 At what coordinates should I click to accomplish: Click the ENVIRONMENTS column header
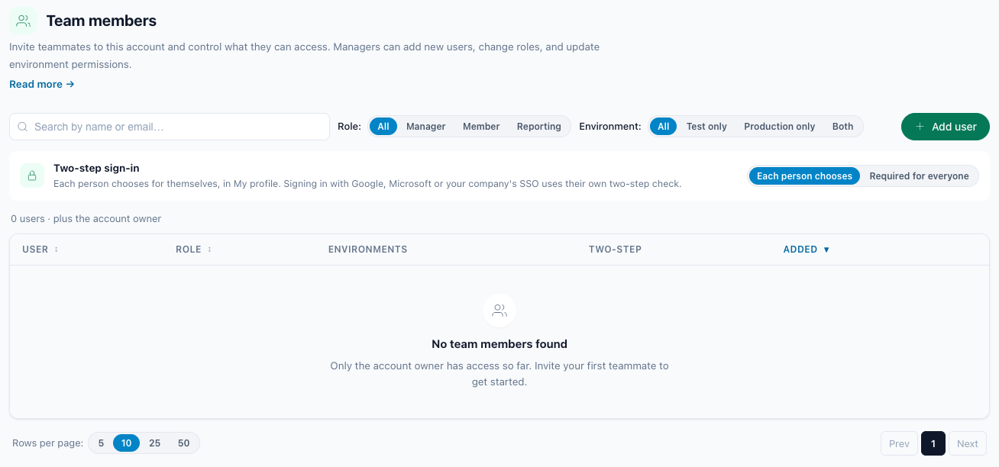tap(367, 250)
